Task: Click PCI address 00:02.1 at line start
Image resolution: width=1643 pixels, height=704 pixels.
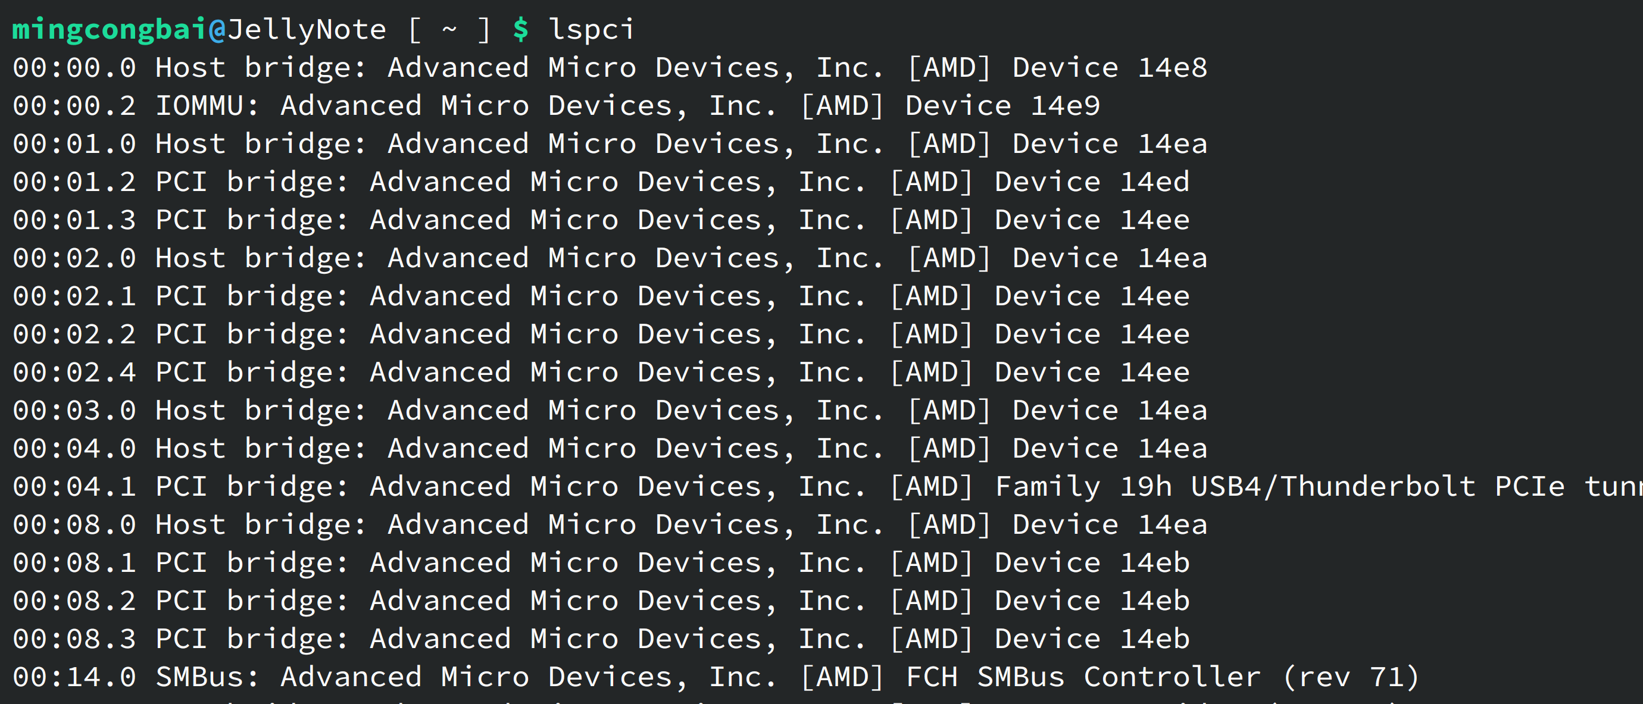Action: click(74, 296)
